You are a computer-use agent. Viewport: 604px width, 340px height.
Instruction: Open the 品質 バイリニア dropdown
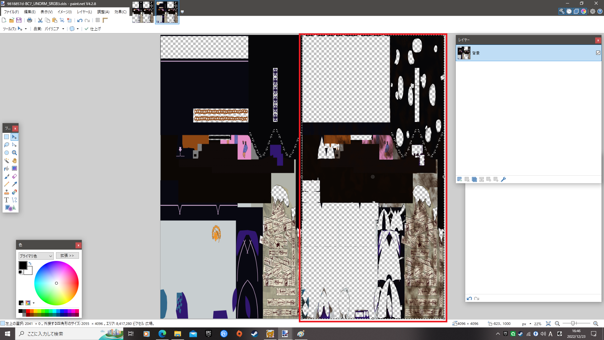point(54,29)
